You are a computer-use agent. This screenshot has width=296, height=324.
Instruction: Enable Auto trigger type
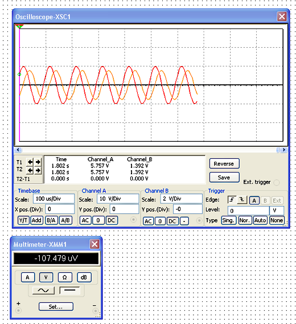pyautogui.click(x=260, y=220)
